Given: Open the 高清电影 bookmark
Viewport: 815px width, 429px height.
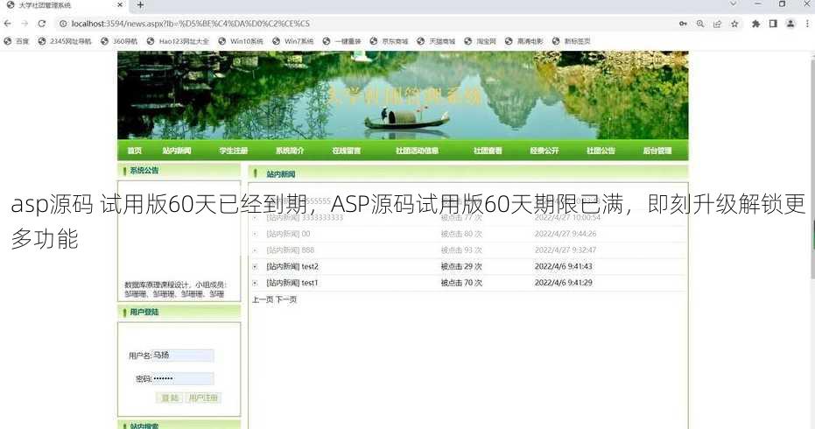Looking at the screenshot, I should 523,41.
